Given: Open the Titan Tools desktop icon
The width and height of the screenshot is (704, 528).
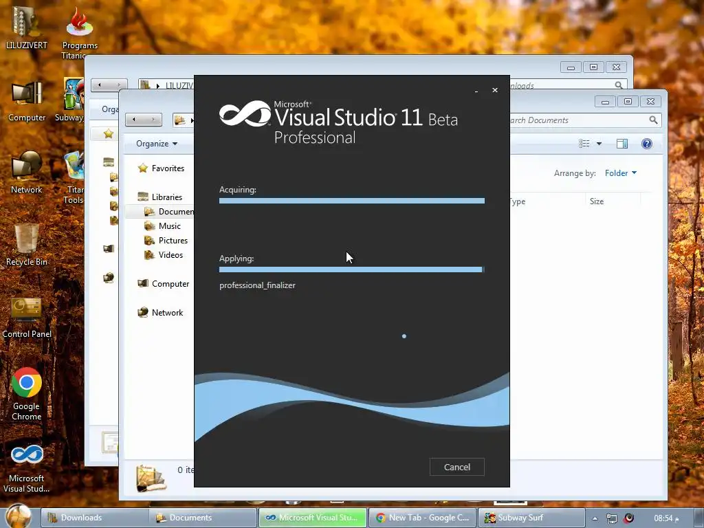Looking at the screenshot, I should coord(73,178).
